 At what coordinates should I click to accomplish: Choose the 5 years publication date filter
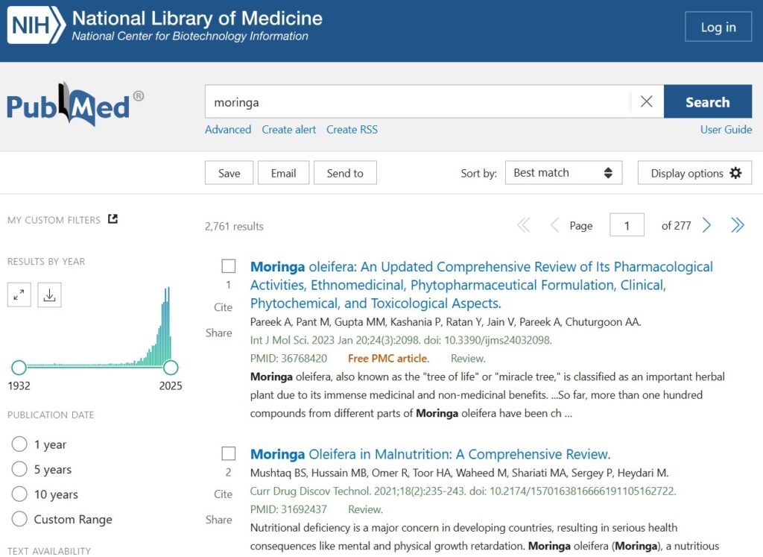click(20, 470)
